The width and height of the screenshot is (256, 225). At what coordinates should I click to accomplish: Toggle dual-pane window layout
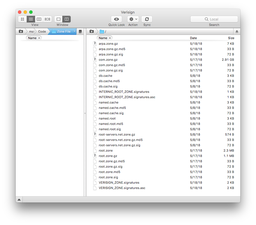point(66,19)
